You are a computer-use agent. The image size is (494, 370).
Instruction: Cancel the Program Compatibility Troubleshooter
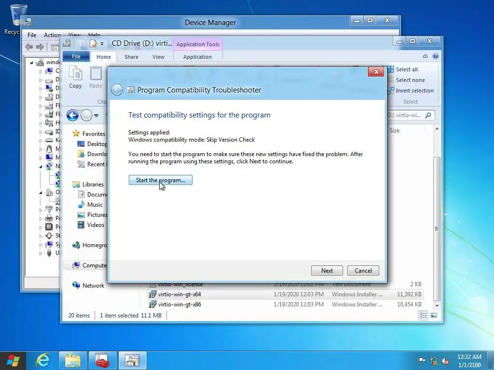(x=363, y=271)
